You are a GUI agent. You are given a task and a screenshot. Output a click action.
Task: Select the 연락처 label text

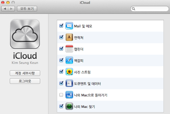[79, 38]
